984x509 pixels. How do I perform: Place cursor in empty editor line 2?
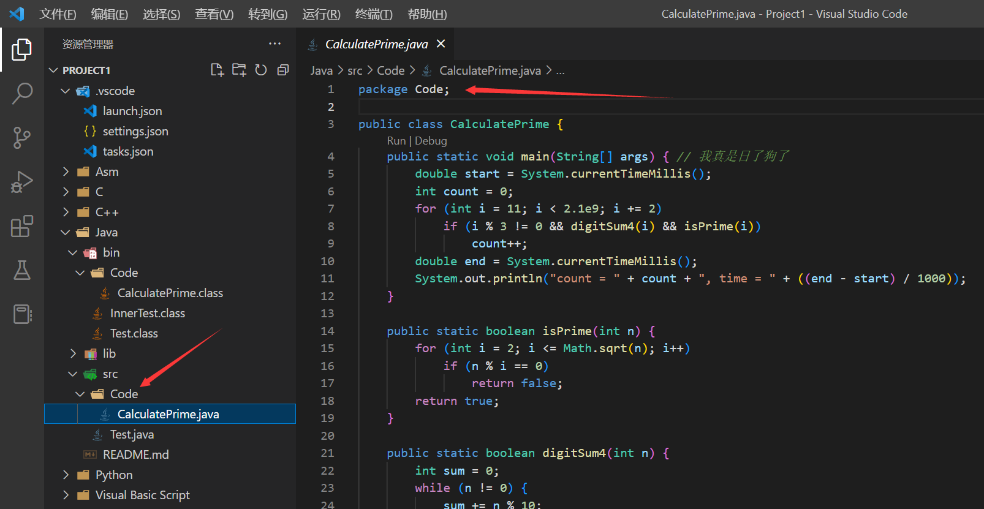click(671, 107)
